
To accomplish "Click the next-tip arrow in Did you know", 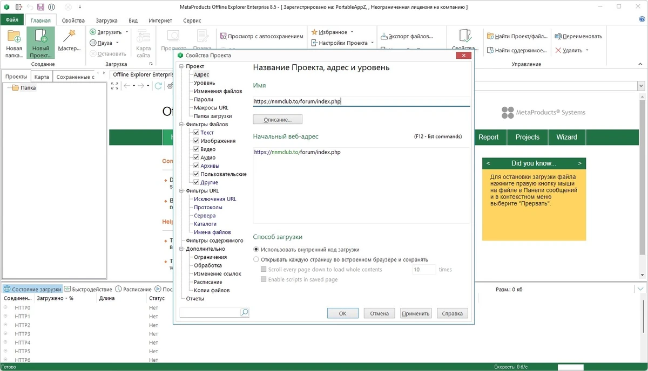I will coord(580,163).
